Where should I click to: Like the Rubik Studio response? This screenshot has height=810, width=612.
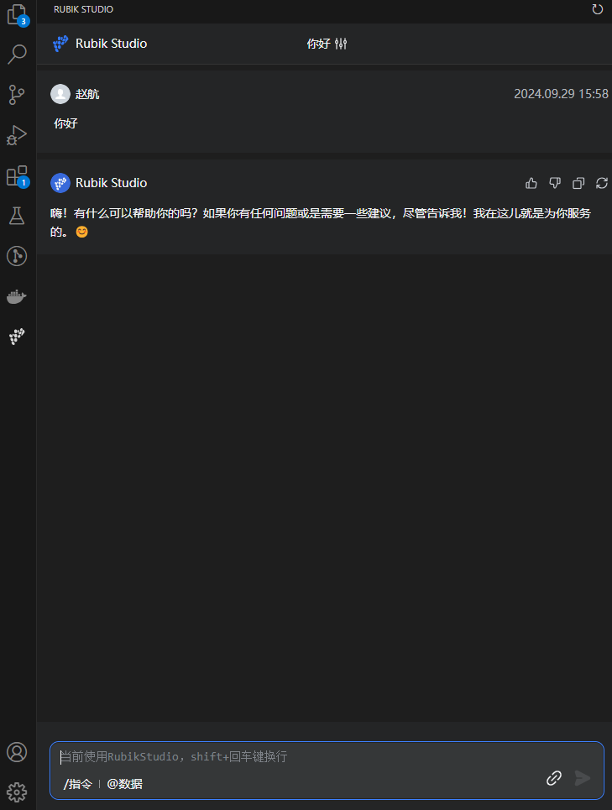click(531, 183)
